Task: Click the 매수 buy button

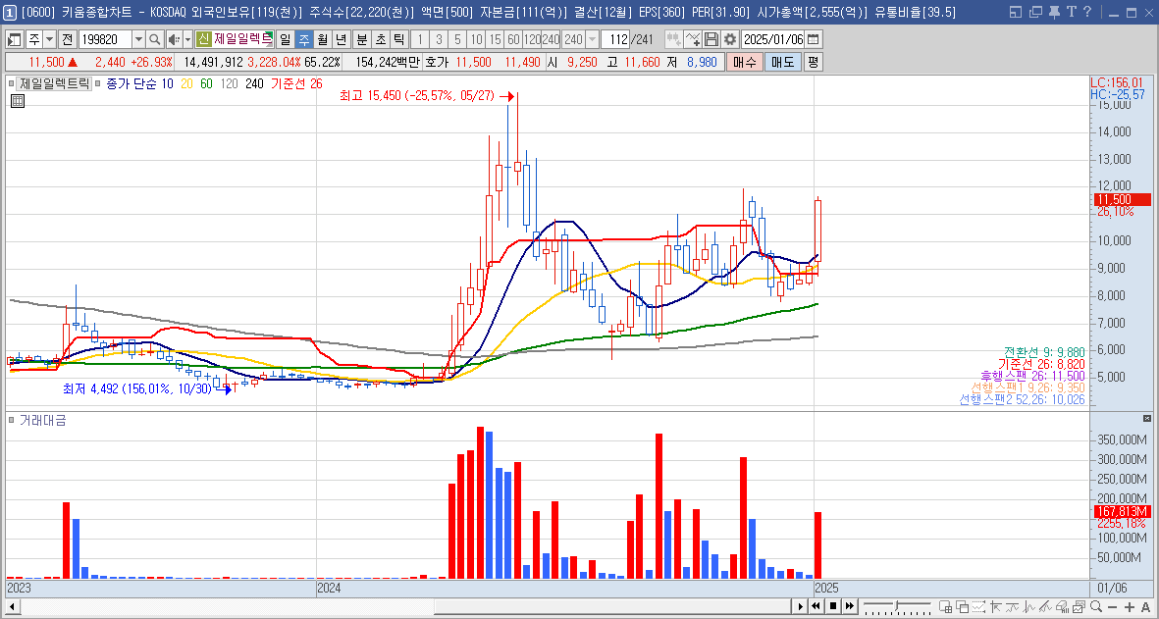Action: tap(744, 63)
